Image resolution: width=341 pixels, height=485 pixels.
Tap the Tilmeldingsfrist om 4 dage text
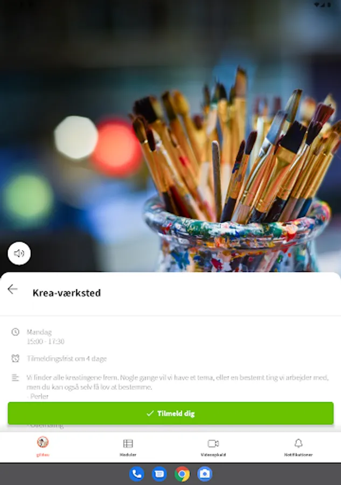point(66,358)
